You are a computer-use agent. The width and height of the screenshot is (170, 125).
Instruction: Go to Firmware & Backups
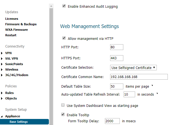(x=21, y=24)
